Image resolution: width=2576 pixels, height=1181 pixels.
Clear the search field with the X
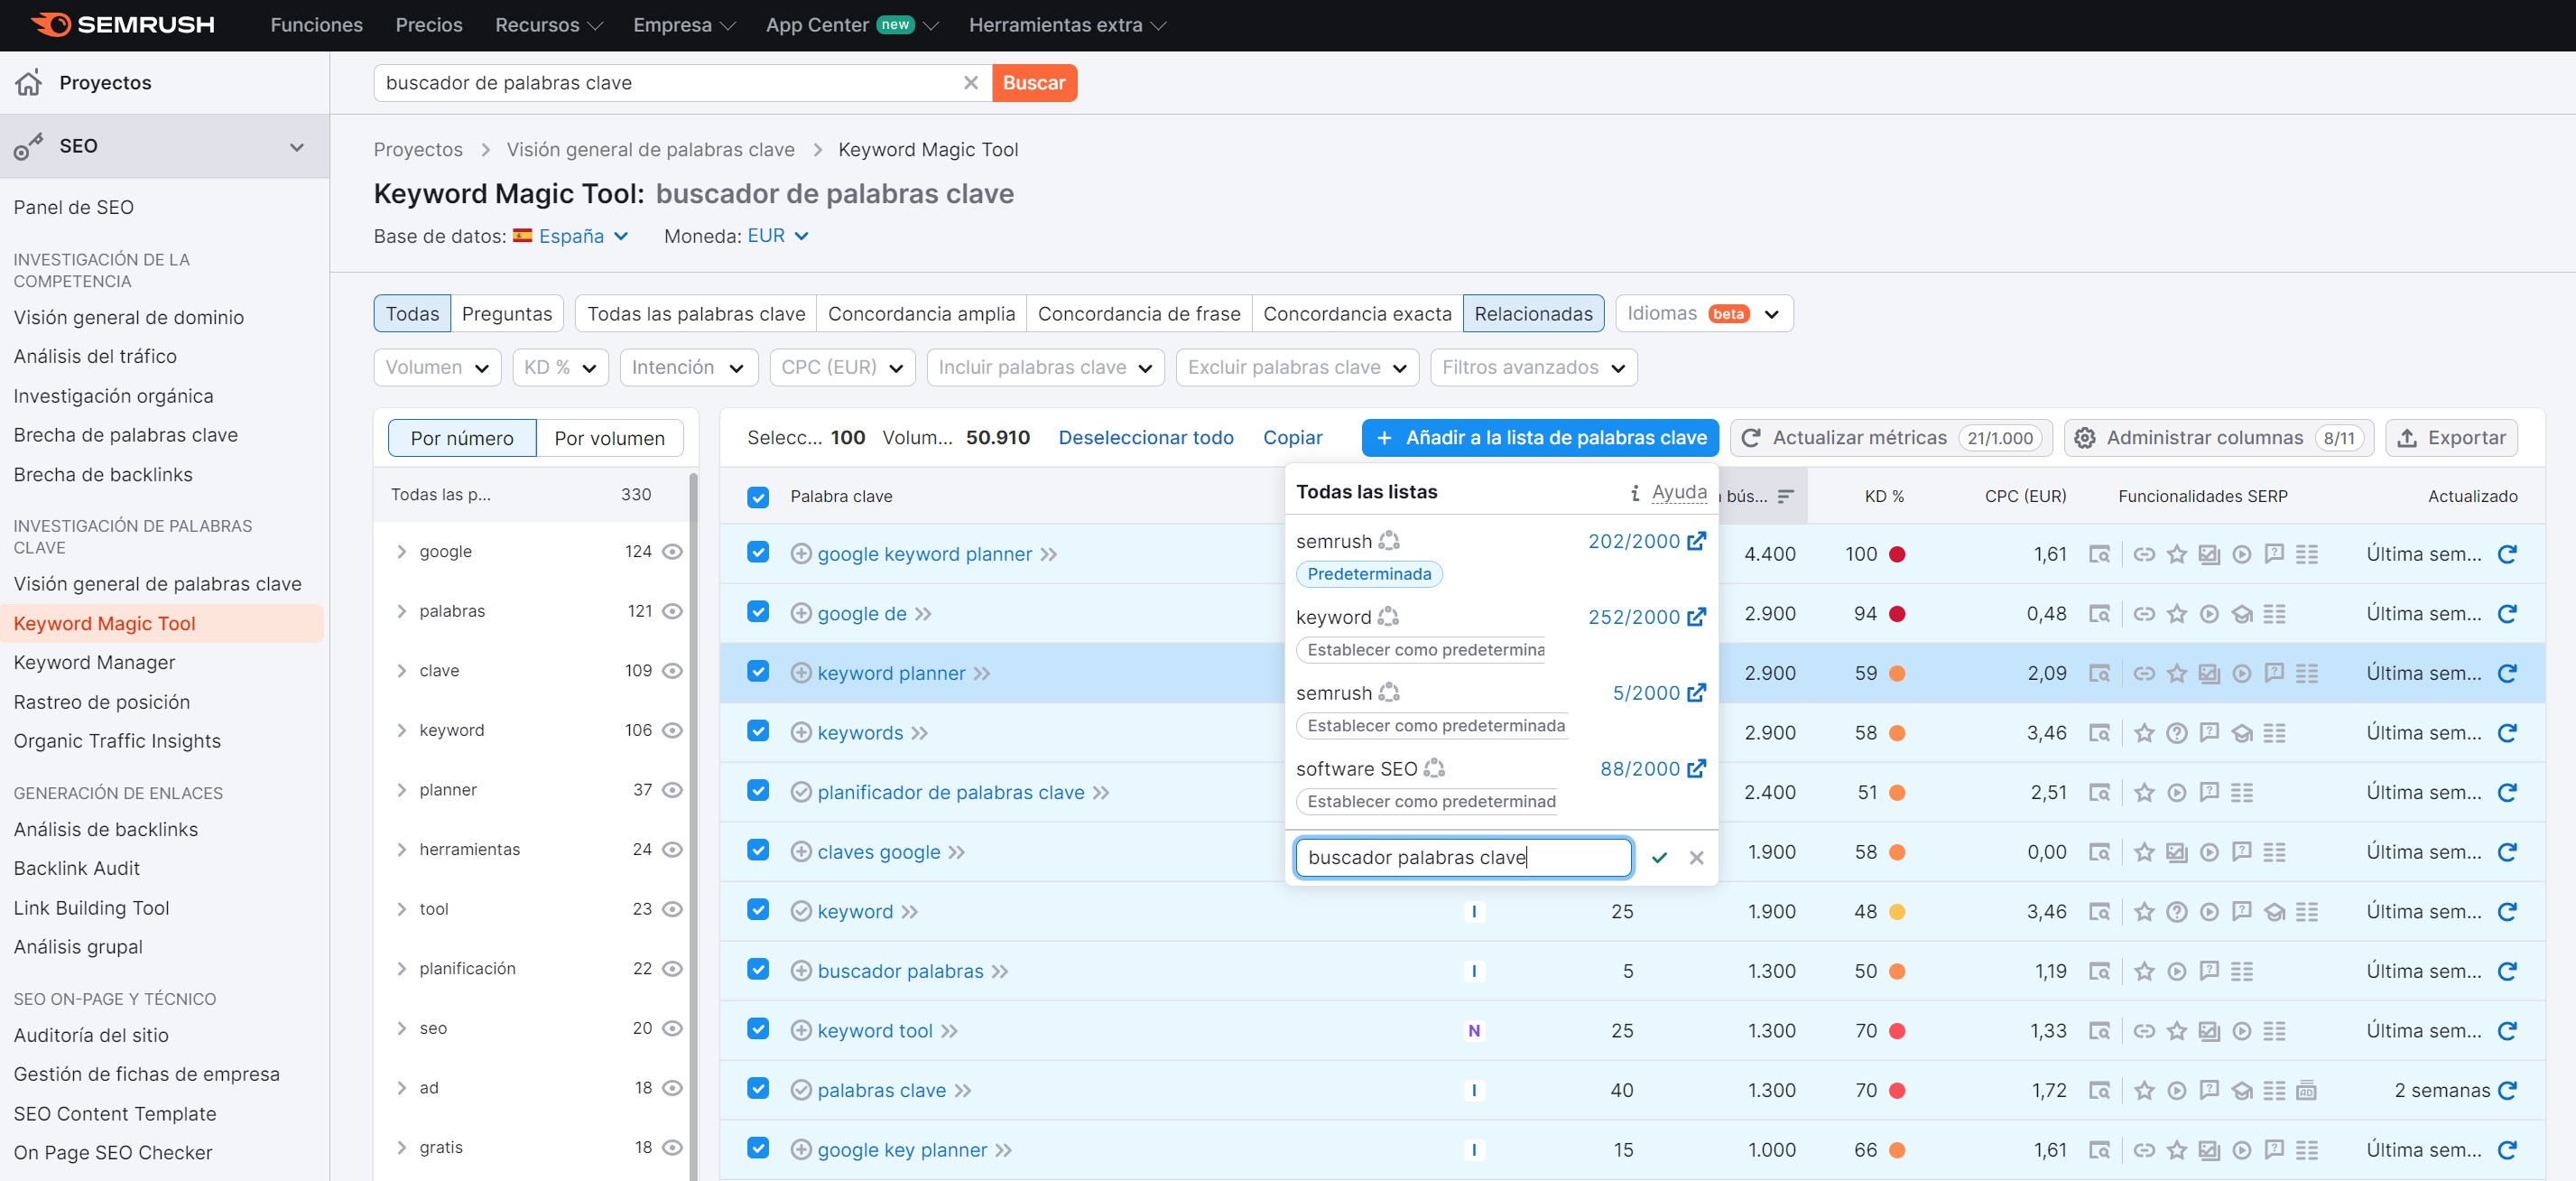coord(969,83)
